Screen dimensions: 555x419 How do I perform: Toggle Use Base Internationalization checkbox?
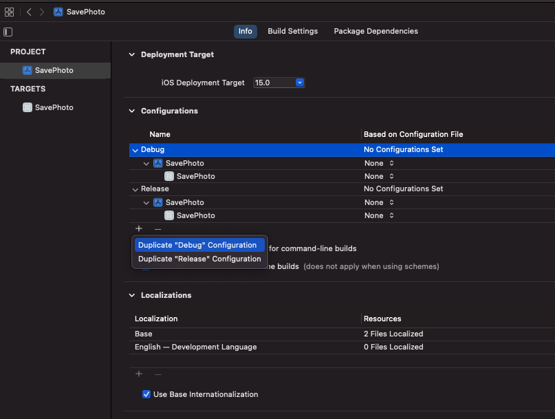point(146,394)
